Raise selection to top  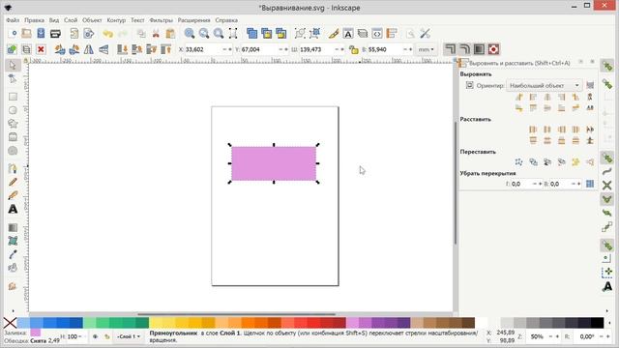pos(166,49)
